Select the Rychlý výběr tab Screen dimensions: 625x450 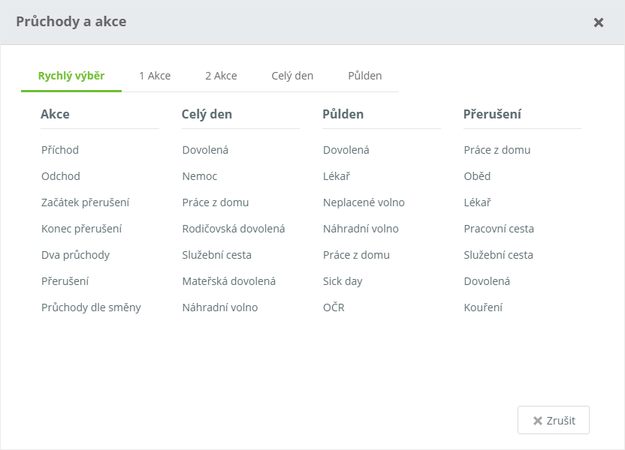click(71, 76)
